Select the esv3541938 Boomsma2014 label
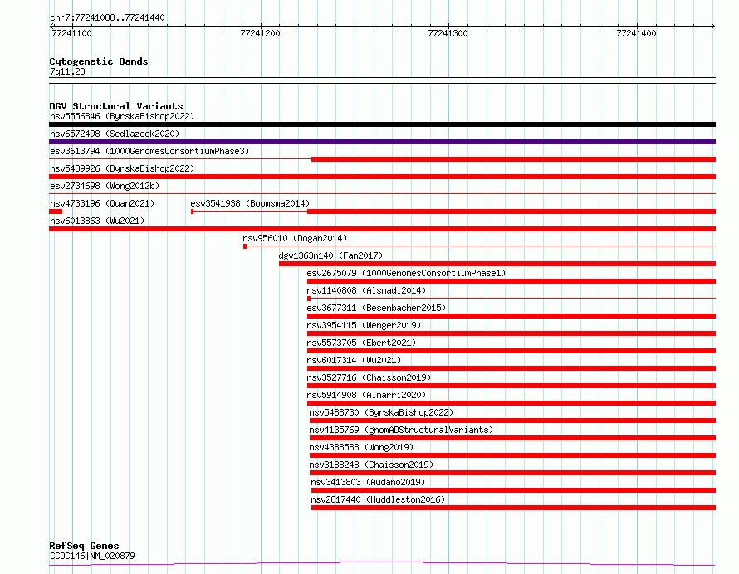 point(249,203)
